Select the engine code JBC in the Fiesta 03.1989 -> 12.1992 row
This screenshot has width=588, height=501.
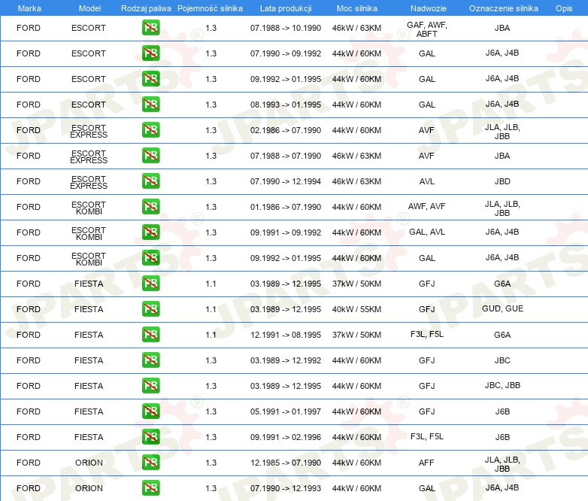pyautogui.click(x=502, y=360)
